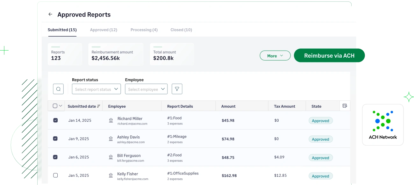
Task: Click the date Jan 6, 2025
Action: (x=79, y=157)
